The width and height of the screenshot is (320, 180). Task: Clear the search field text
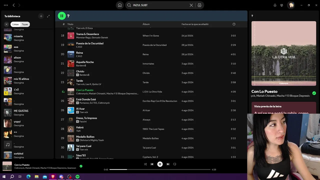191,5
